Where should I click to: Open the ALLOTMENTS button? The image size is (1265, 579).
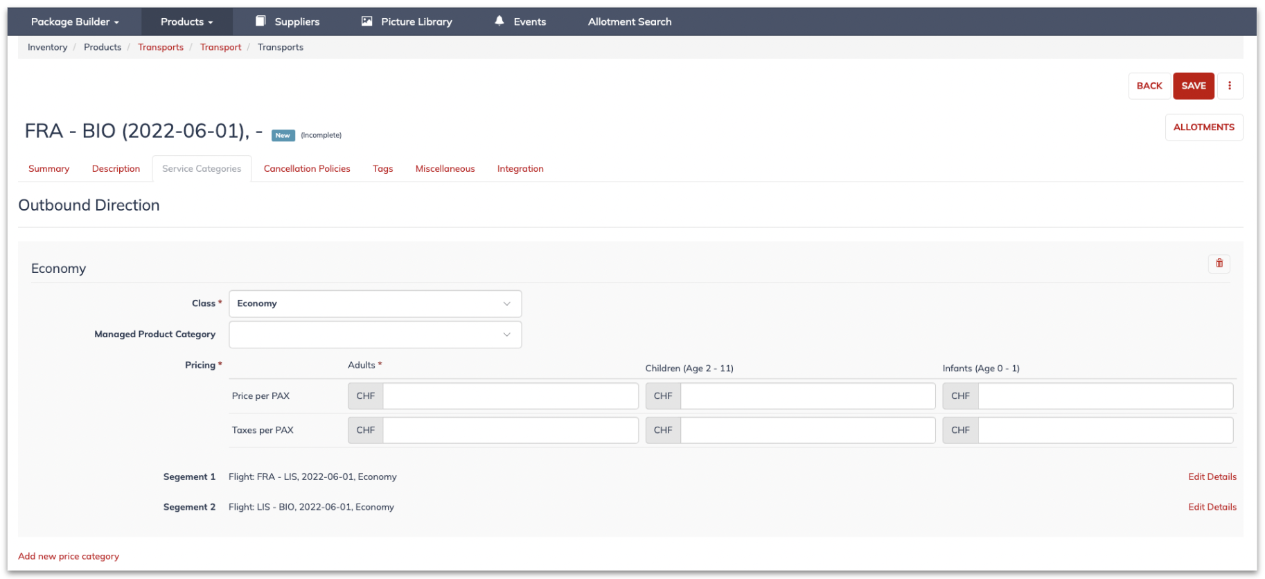tap(1204, 127)
